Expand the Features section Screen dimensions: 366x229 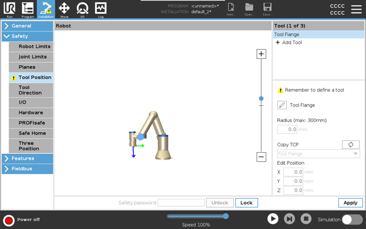27,158
